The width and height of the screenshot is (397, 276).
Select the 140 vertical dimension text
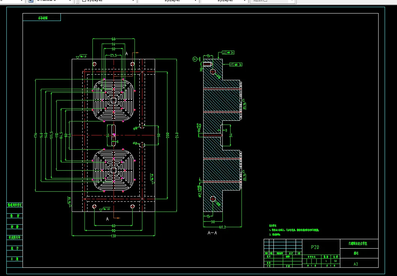[46, 135]
